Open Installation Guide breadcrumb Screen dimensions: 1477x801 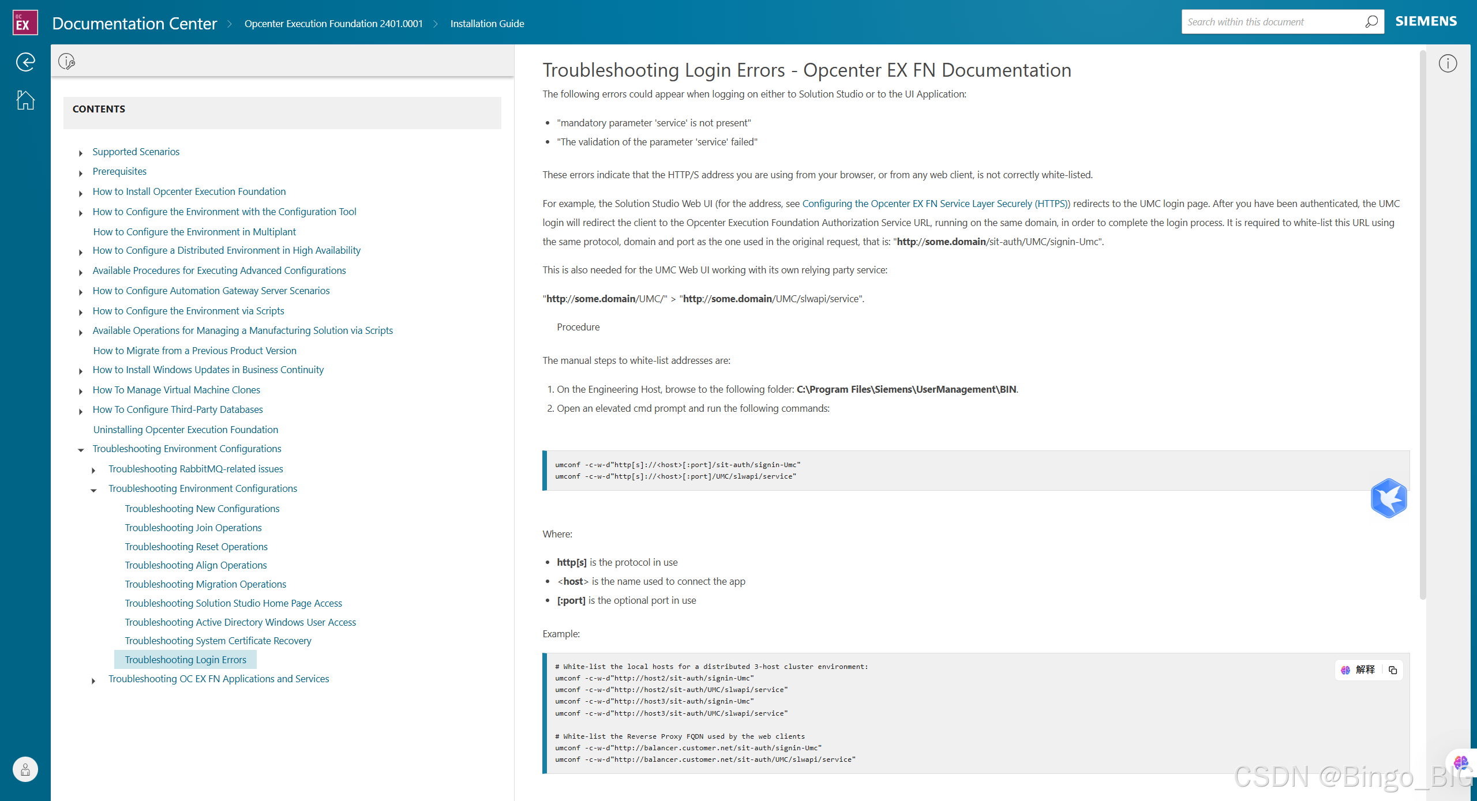(x=487, y=24)
